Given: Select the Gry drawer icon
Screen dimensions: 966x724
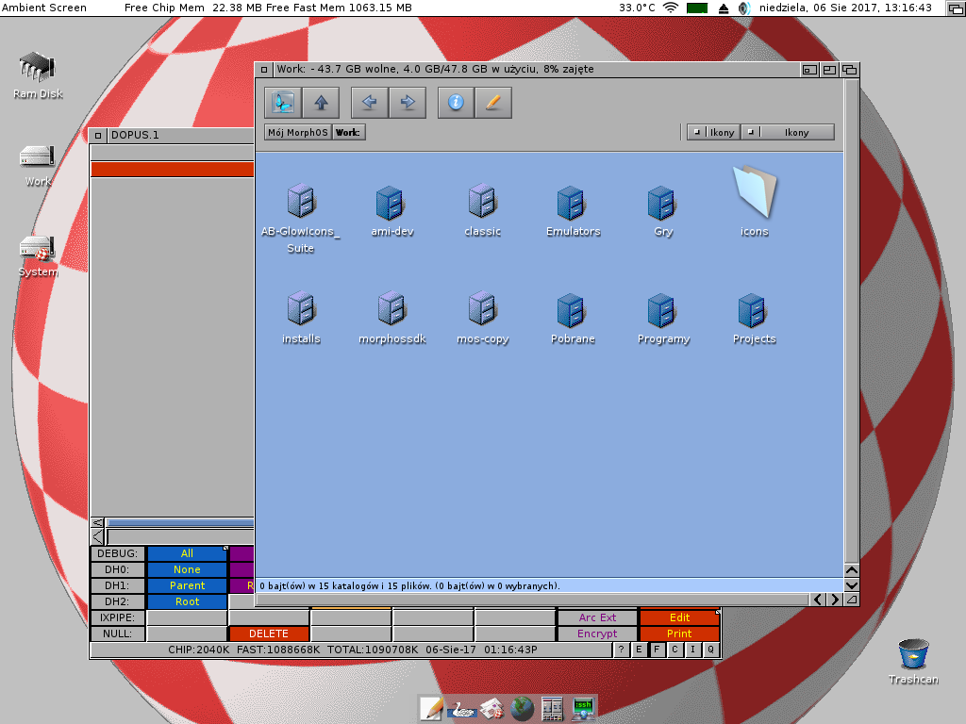Looking at the screenshot, I should (x=663, y=210).
